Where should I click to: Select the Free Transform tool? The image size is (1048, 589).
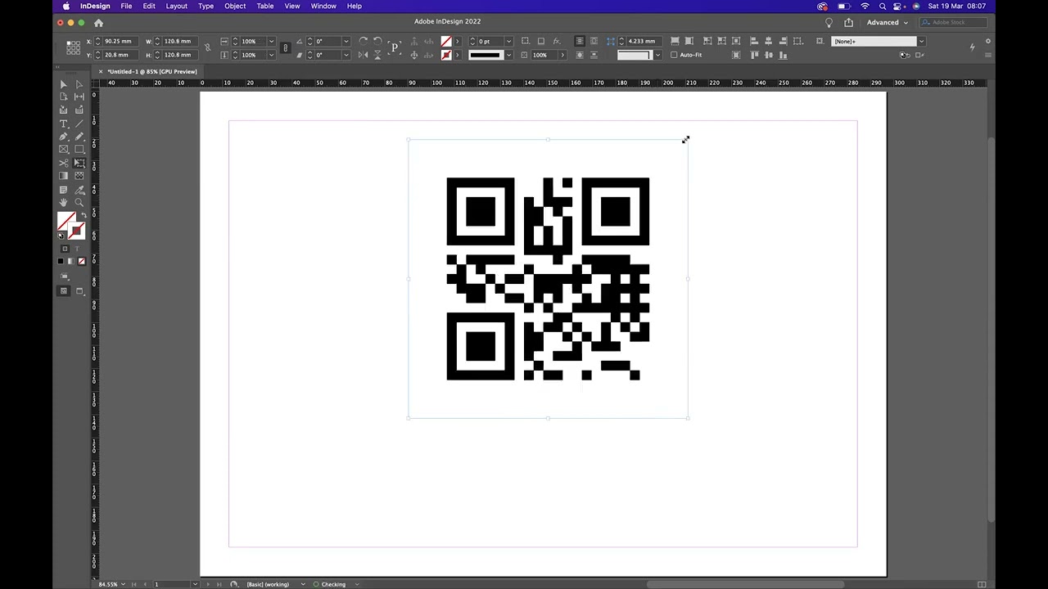click(x=79, y=163)
